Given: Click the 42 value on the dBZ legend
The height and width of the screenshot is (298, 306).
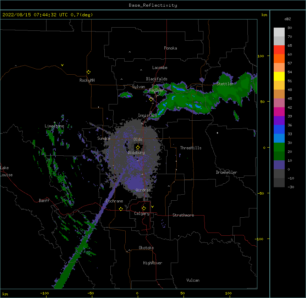Looking at the screenshot, I should [x=290, y=107].
